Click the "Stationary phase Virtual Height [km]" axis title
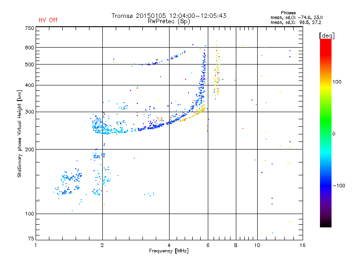The width and height of the screenshot is (356, 267). [x=20, y=133]
